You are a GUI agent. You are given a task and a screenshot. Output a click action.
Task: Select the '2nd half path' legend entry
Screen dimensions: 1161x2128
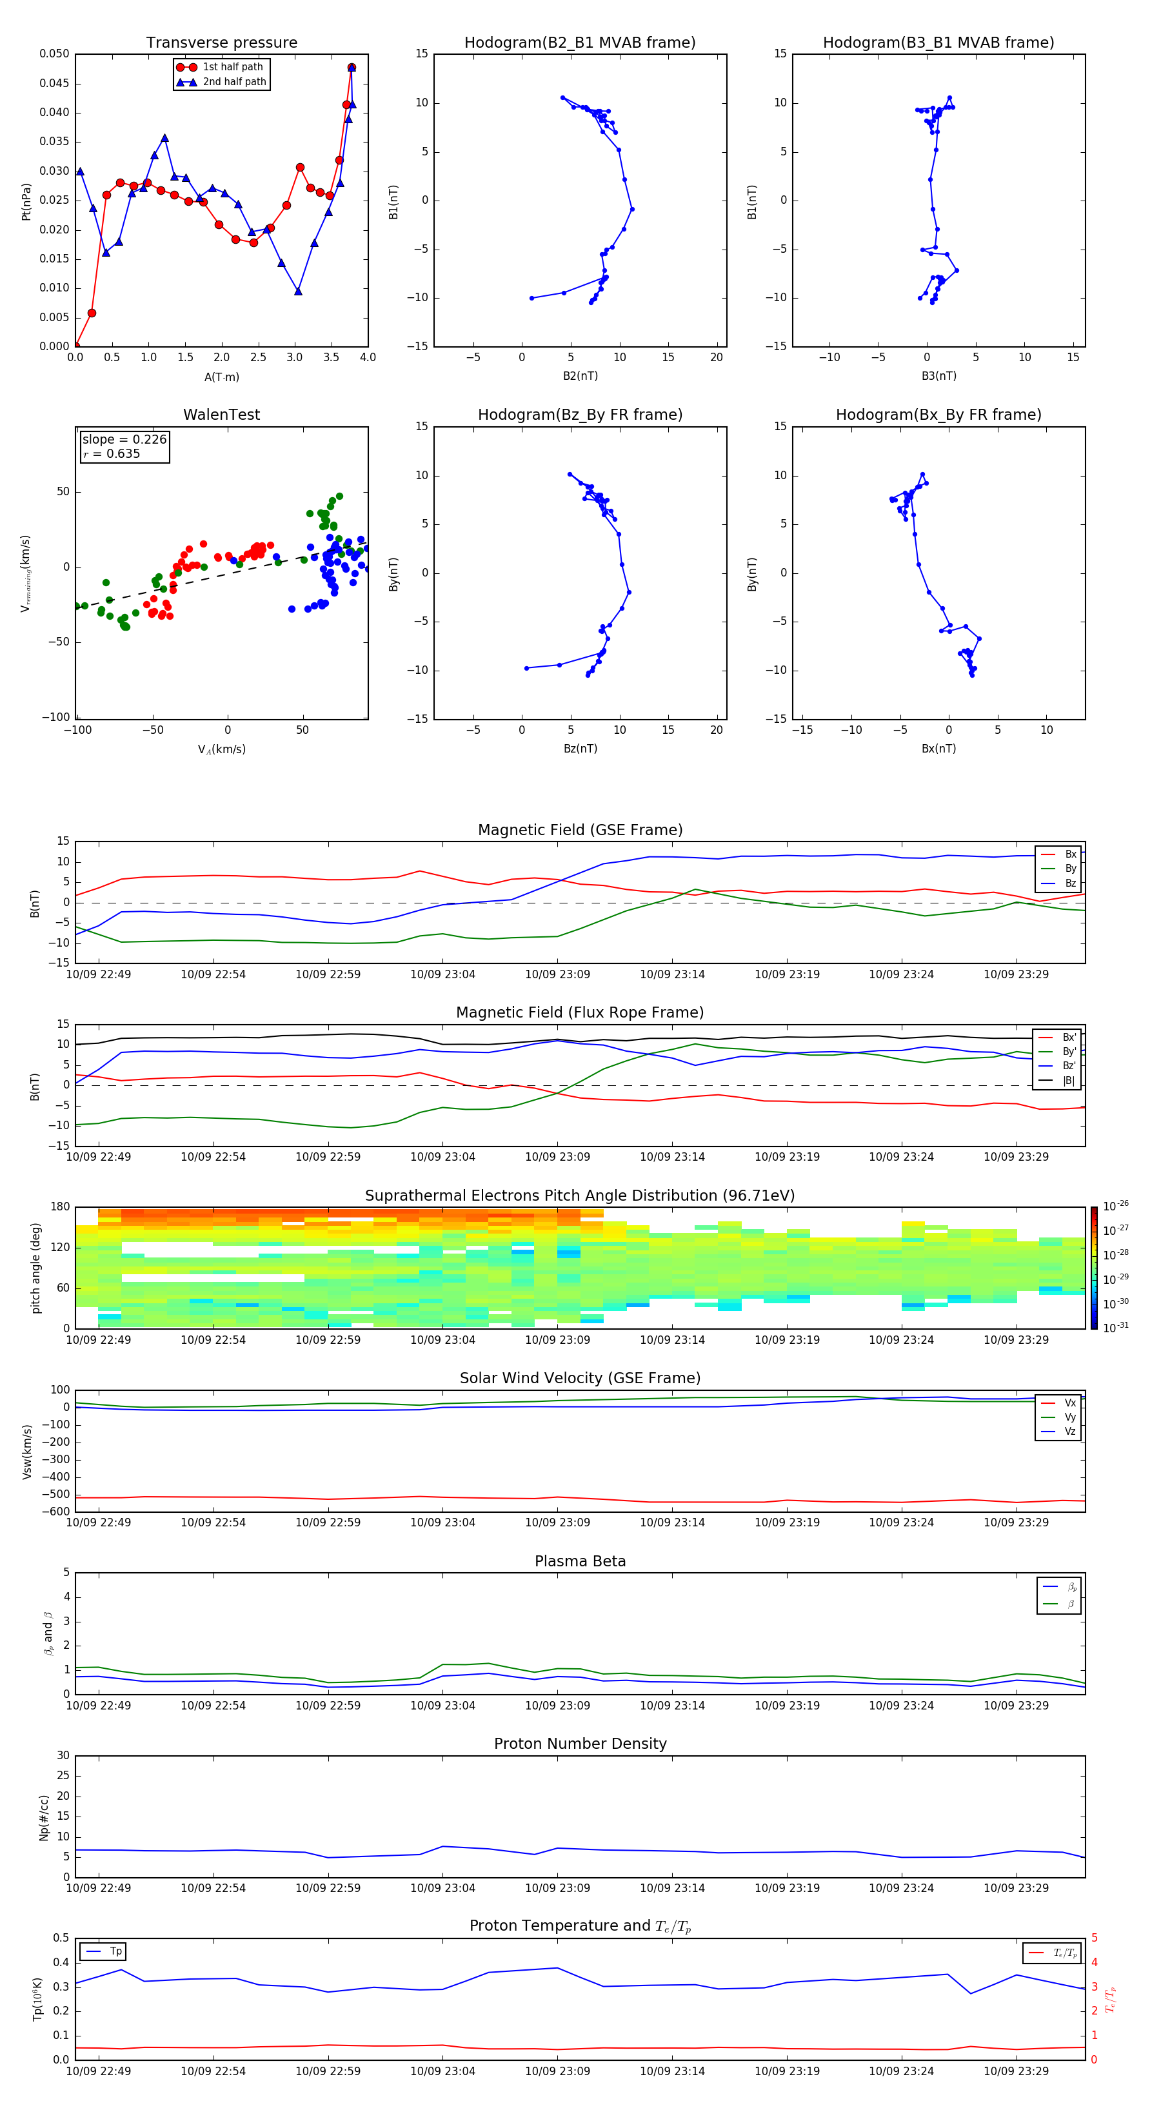[221, 82]
